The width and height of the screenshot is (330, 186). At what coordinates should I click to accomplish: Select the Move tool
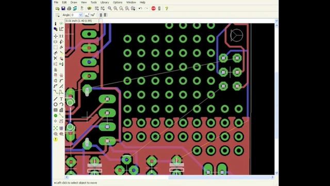point(56,36)
